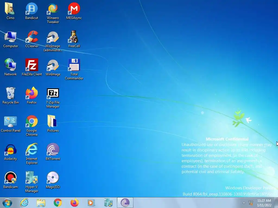
Task: Click the Chrome taskbar button
Action: point(58,203)
